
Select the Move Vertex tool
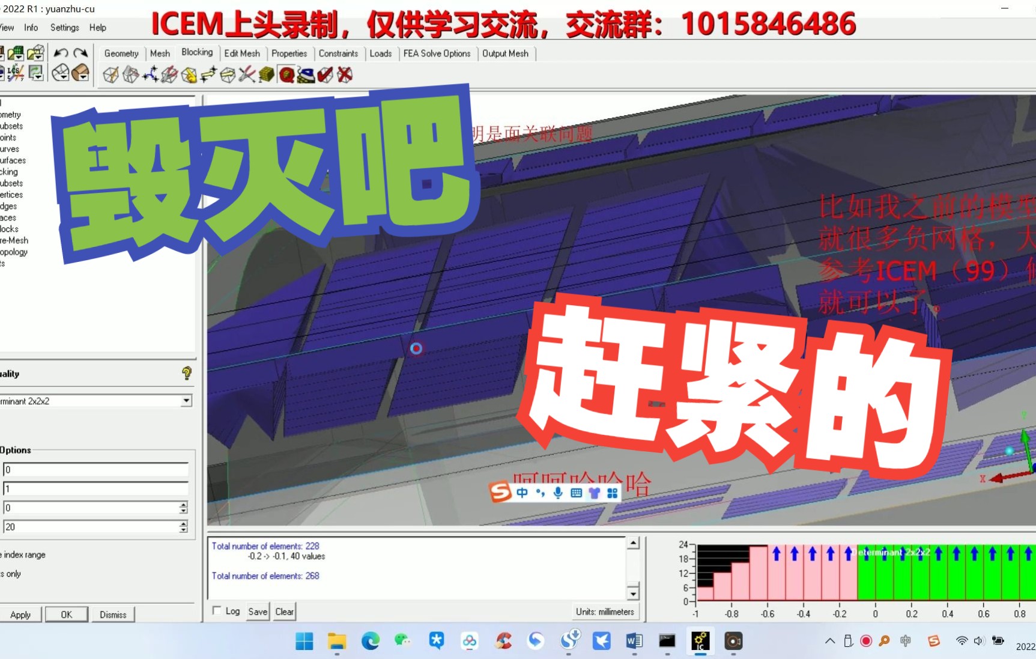pos(208,74)
